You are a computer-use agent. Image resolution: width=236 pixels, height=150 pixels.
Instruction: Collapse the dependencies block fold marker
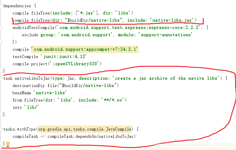click(1, 6)
